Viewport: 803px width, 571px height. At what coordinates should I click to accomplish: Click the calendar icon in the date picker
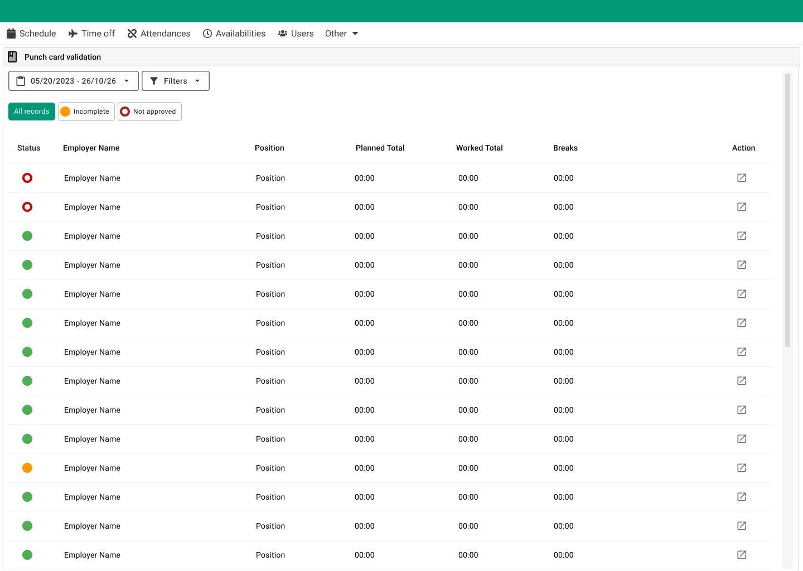21,80
